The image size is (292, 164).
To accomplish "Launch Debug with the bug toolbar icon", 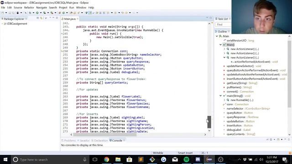I will tap(30, 13).
